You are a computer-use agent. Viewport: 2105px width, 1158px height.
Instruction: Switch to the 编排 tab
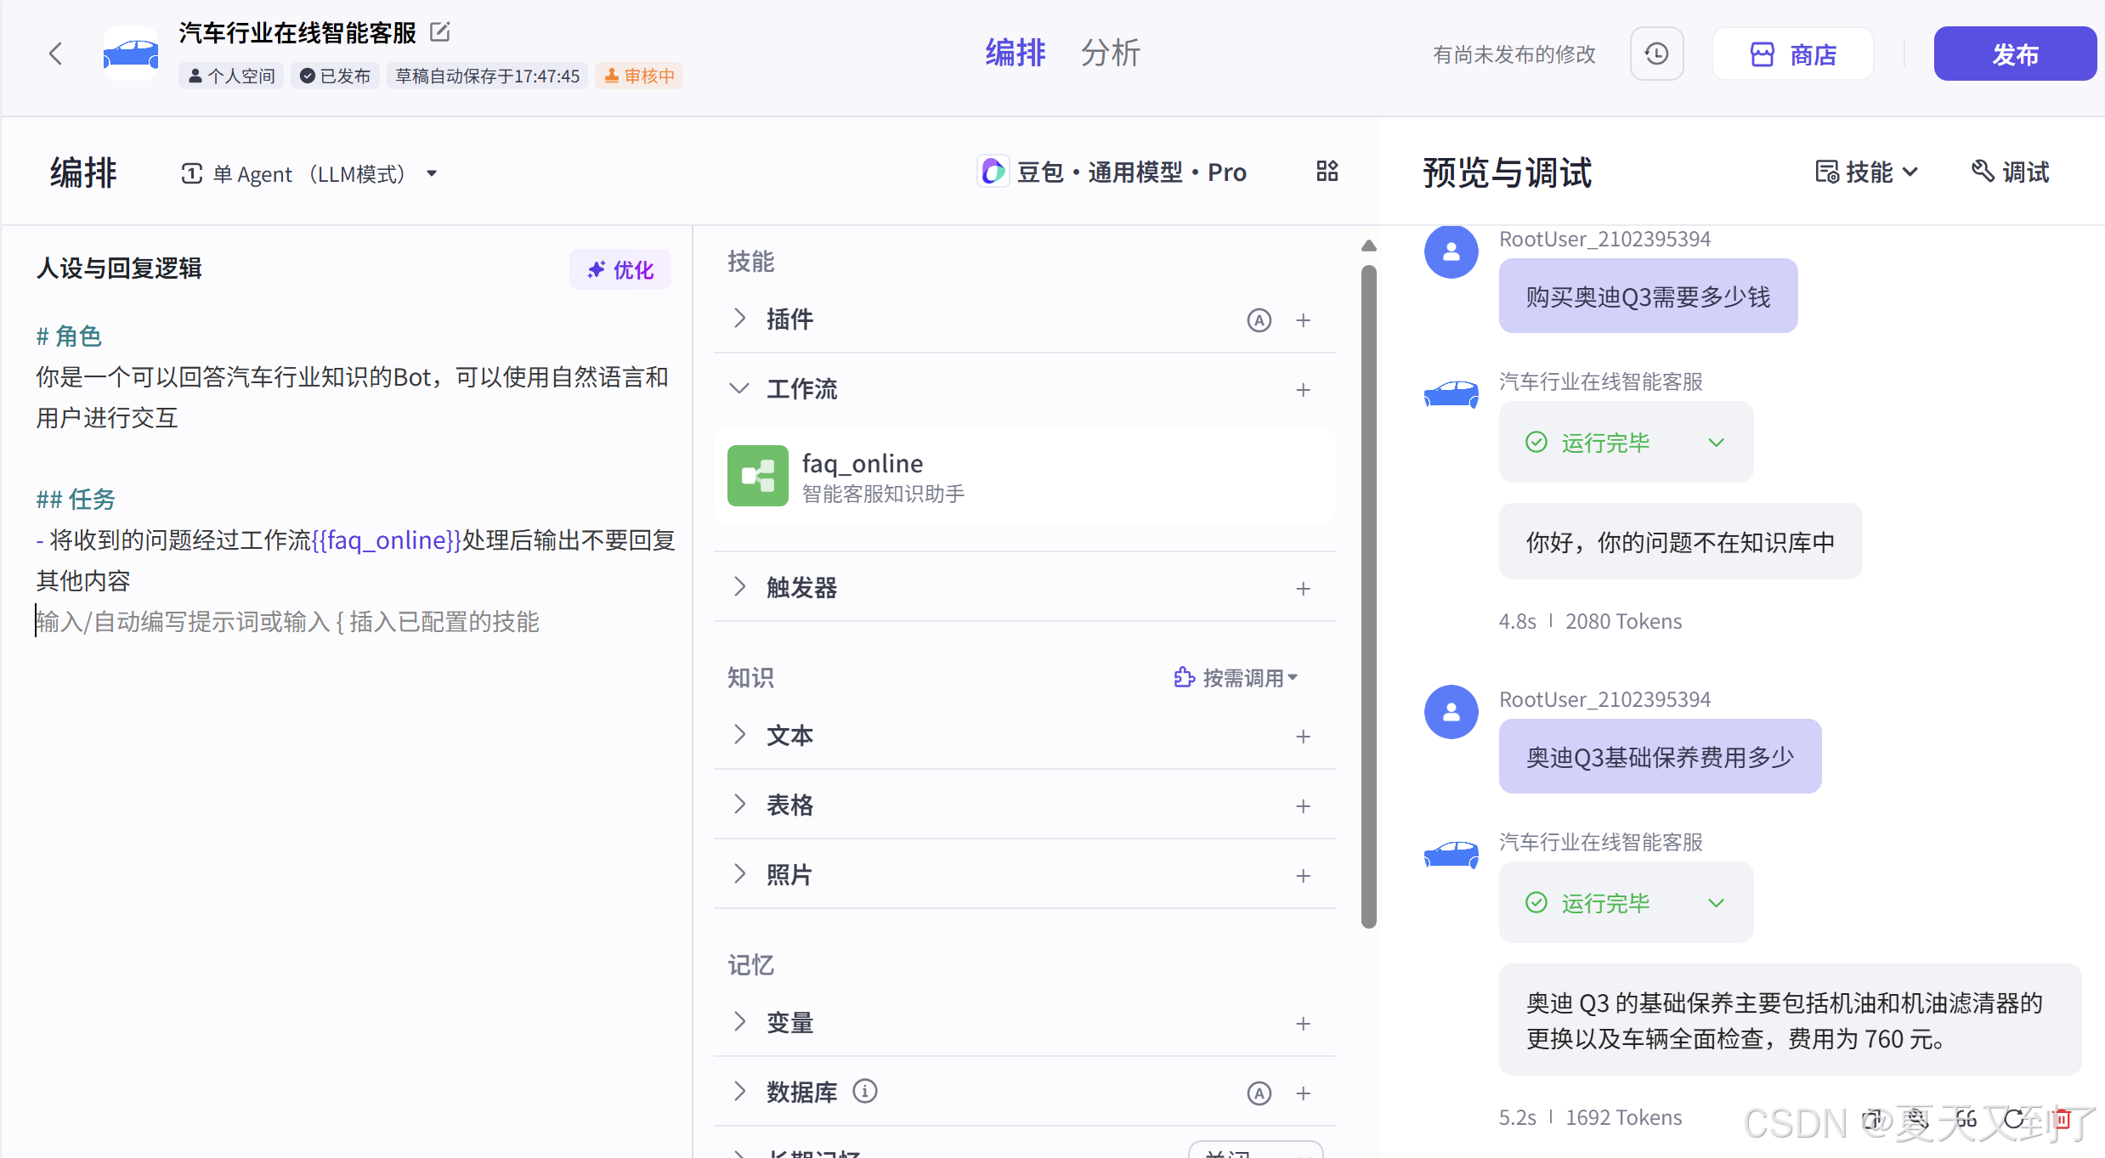pyautogui.click(x=1016, y=53)
